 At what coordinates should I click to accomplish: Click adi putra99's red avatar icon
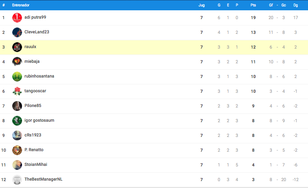click(17, 18)
